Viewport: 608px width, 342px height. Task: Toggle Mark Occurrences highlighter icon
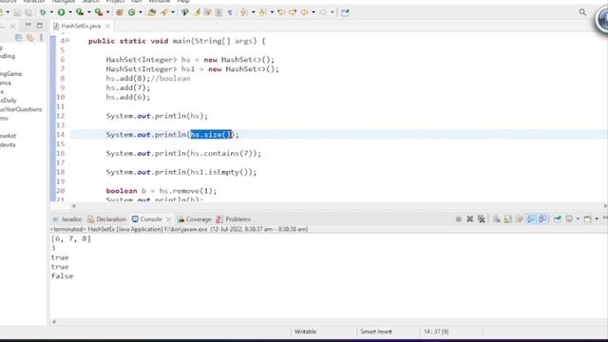(x=197, y=12)
